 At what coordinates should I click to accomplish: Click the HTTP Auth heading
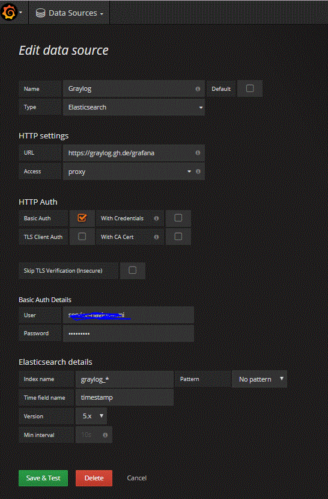point(38,202)
